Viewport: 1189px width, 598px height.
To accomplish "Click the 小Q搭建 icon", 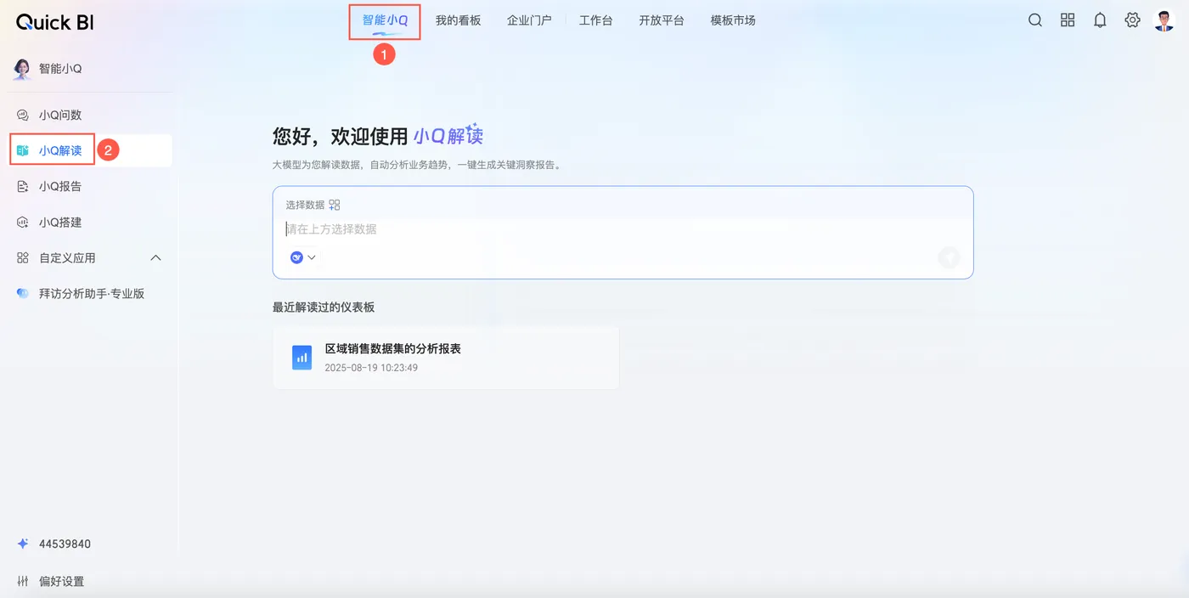I will click(23, 222).
